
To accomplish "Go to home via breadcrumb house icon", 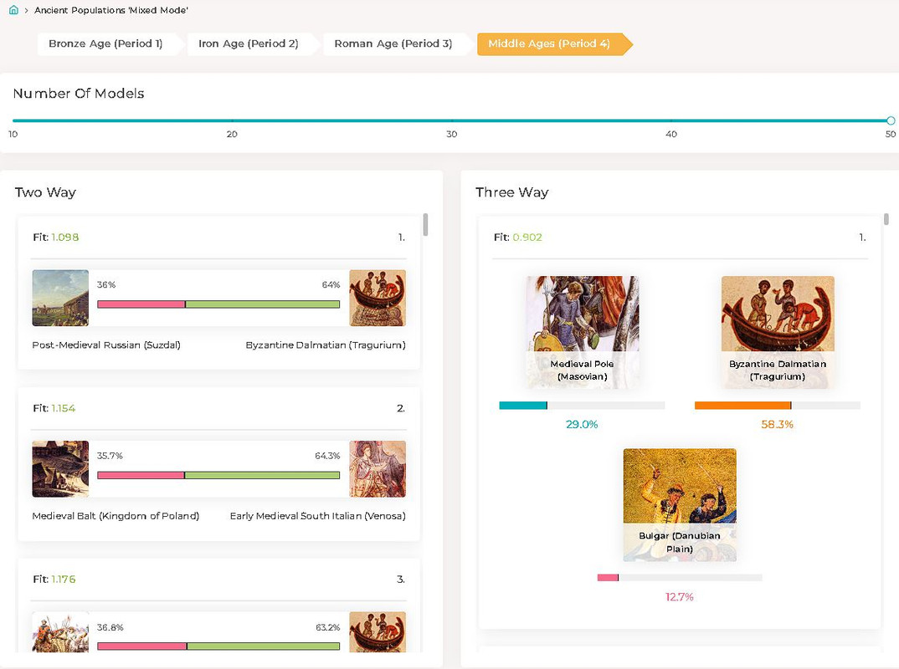I will 13,10.
